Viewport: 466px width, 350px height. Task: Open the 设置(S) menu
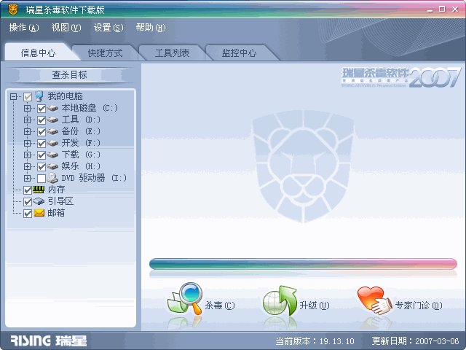coord(108,28)
